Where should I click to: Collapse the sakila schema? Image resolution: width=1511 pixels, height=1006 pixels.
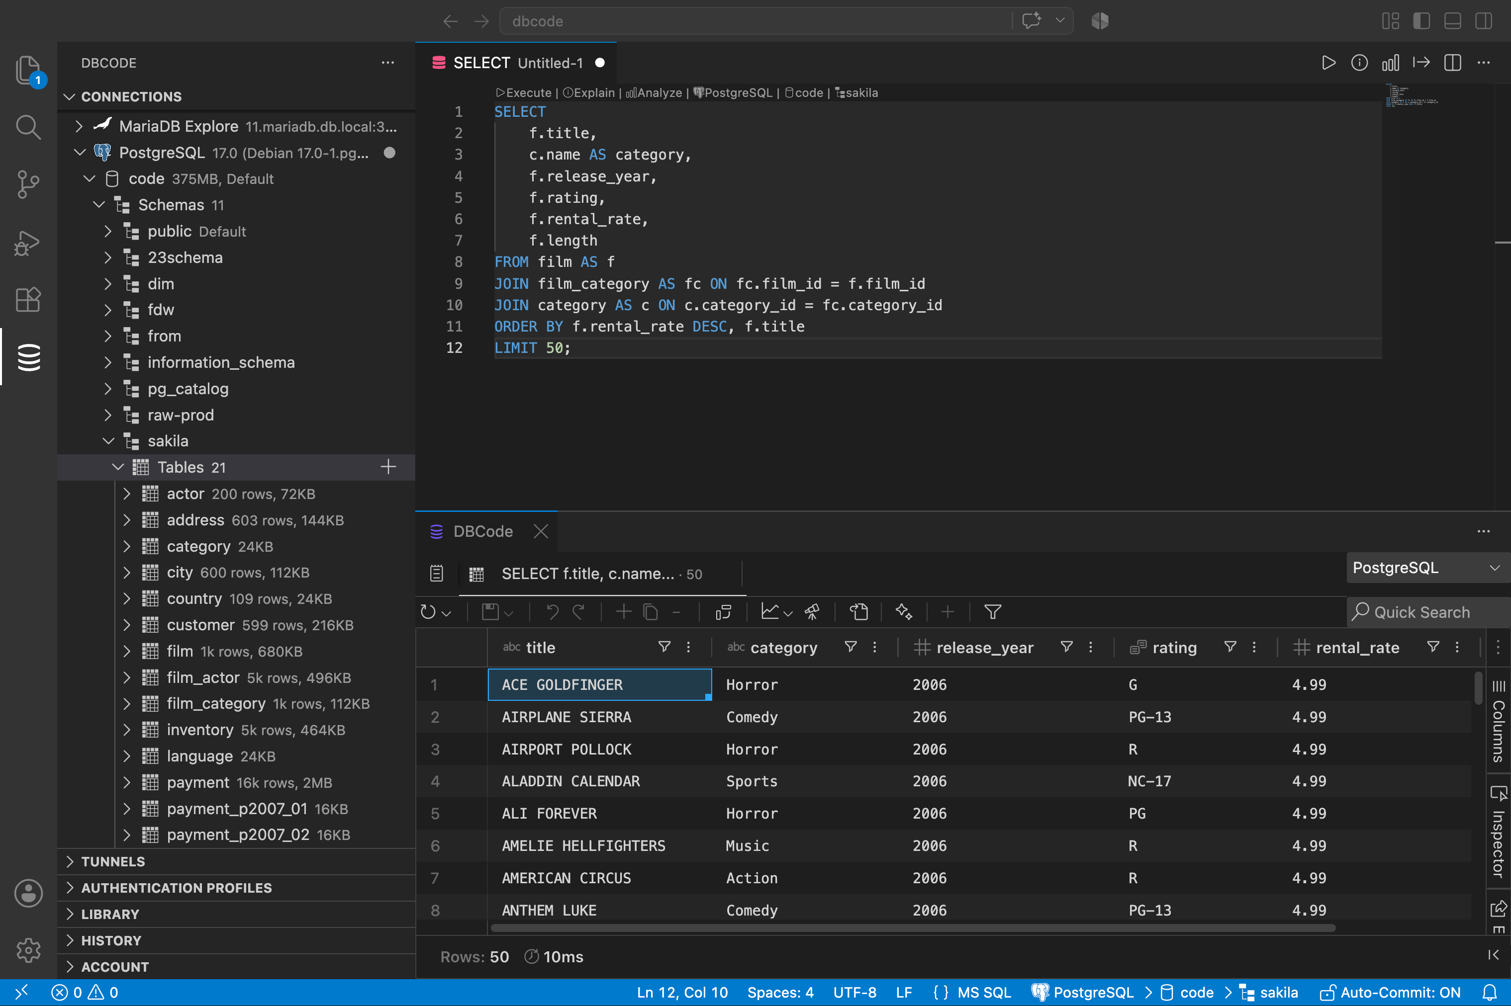(x=108, y=441)
